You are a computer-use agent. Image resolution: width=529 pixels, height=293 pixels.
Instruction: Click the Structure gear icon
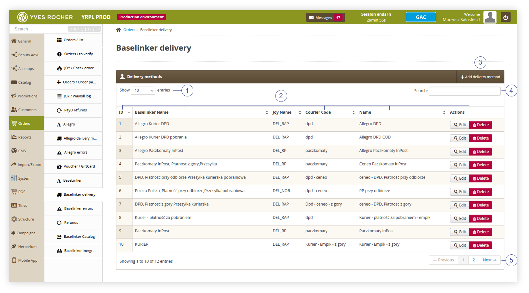[14, 219]
